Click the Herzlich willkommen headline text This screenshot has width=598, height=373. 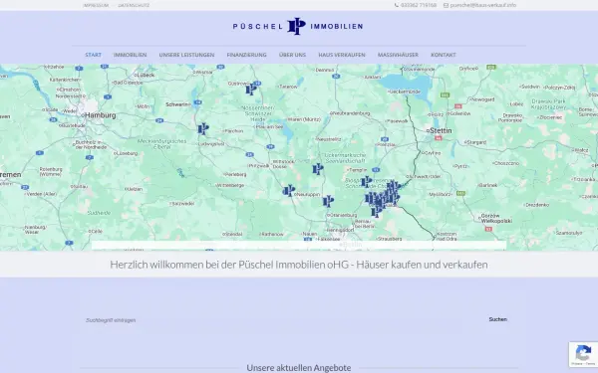click(299, 265)
